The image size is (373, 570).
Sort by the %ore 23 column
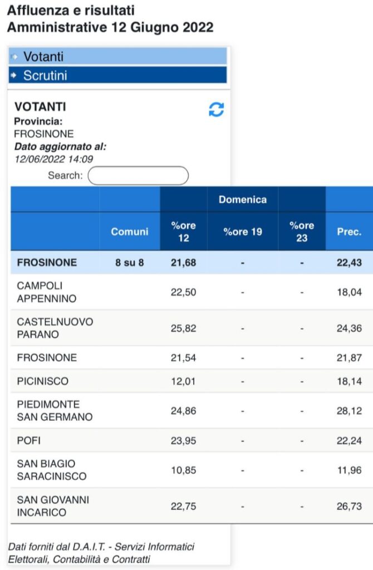pos(302,232)
